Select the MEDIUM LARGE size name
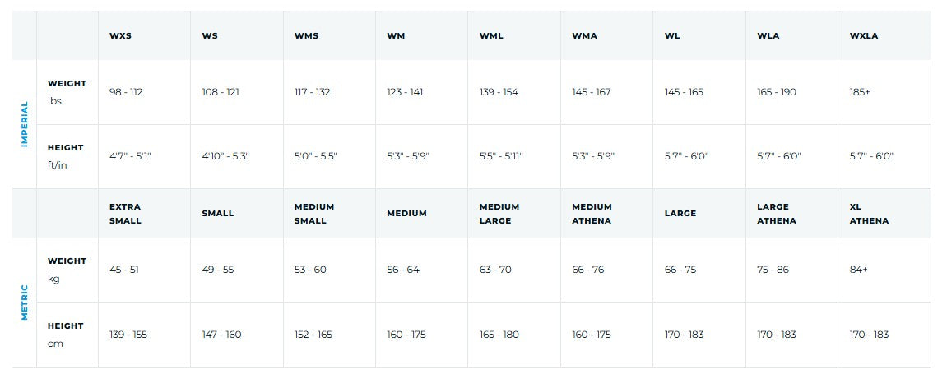 click(499, 214)
